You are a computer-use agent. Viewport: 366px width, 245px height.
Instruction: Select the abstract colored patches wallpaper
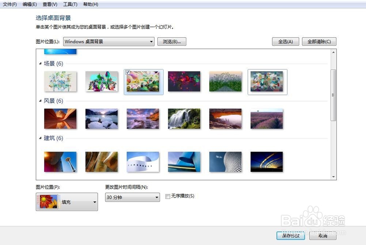(267, 81)
